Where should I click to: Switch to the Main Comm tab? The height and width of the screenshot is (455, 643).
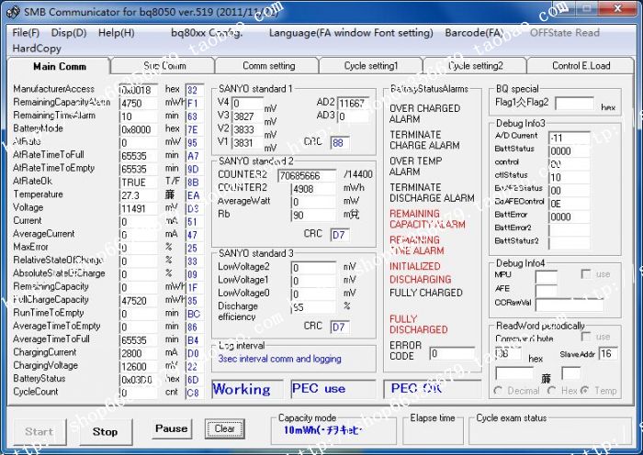click(59, 66)
